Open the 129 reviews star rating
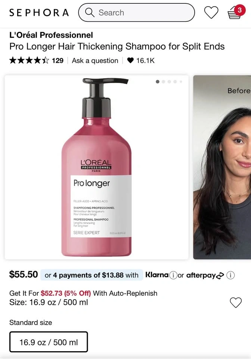 36,61
